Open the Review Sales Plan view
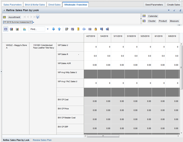 tap(42, 140)
